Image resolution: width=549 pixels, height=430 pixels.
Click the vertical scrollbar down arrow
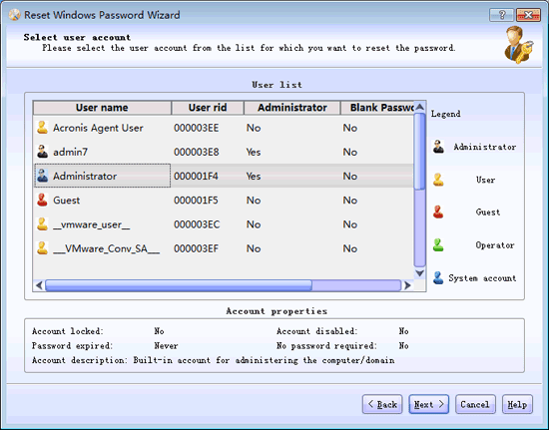point(419,273)
